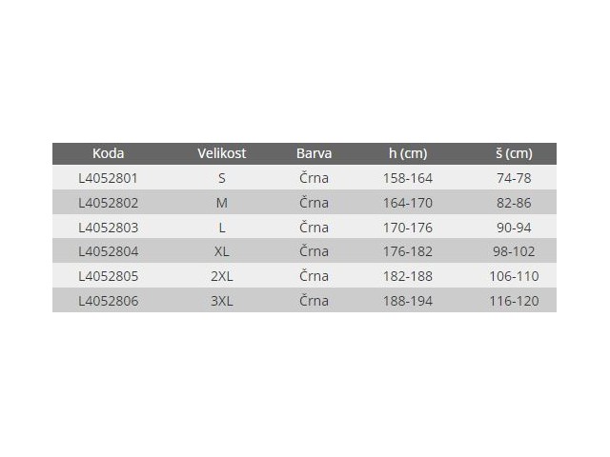Screen dimensions: 610x457
Task: Click the size 2XL cell
Action: coord(221,276)
